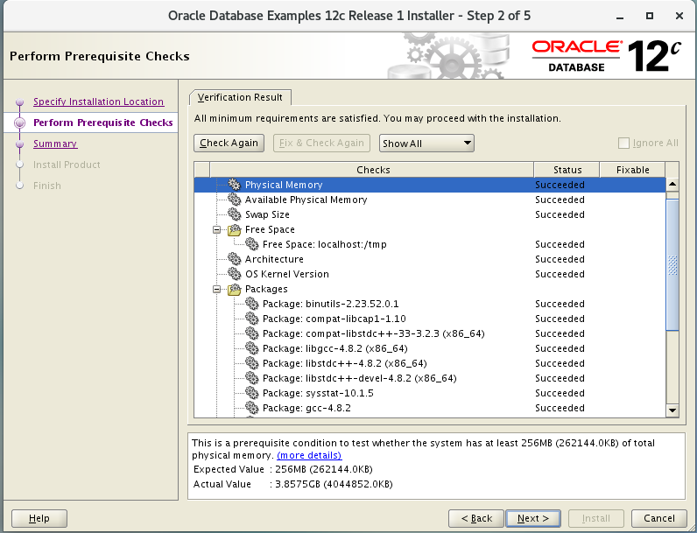
Task: Click the gear icon beside Package: libstdc++-devel-4.8.2
Action: (251, 378)
